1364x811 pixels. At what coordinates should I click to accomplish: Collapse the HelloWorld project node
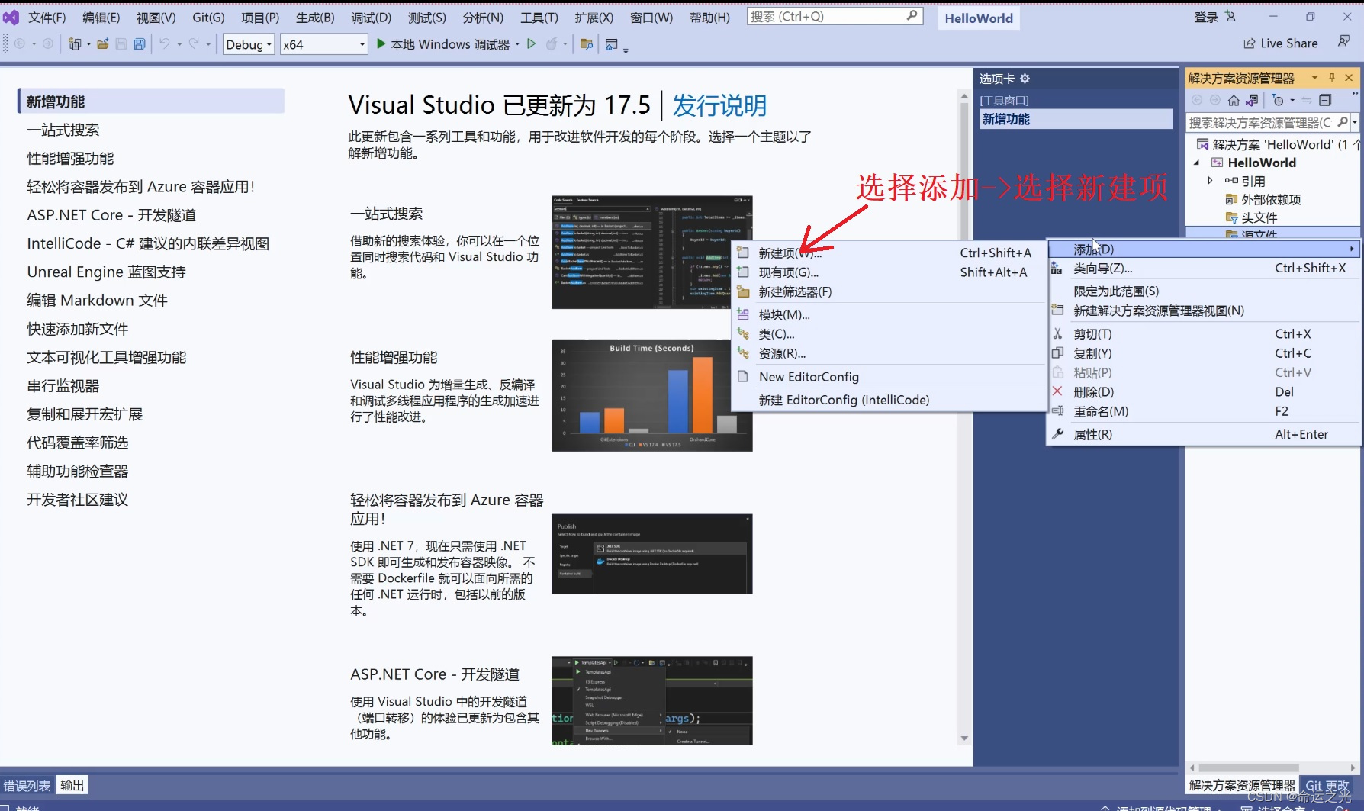(x=1196, y=163)
